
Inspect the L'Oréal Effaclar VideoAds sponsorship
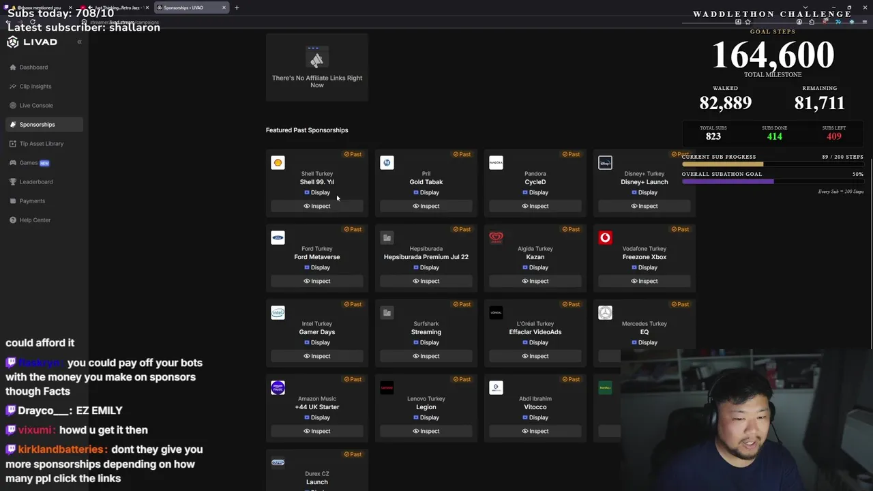coord(535,356)
